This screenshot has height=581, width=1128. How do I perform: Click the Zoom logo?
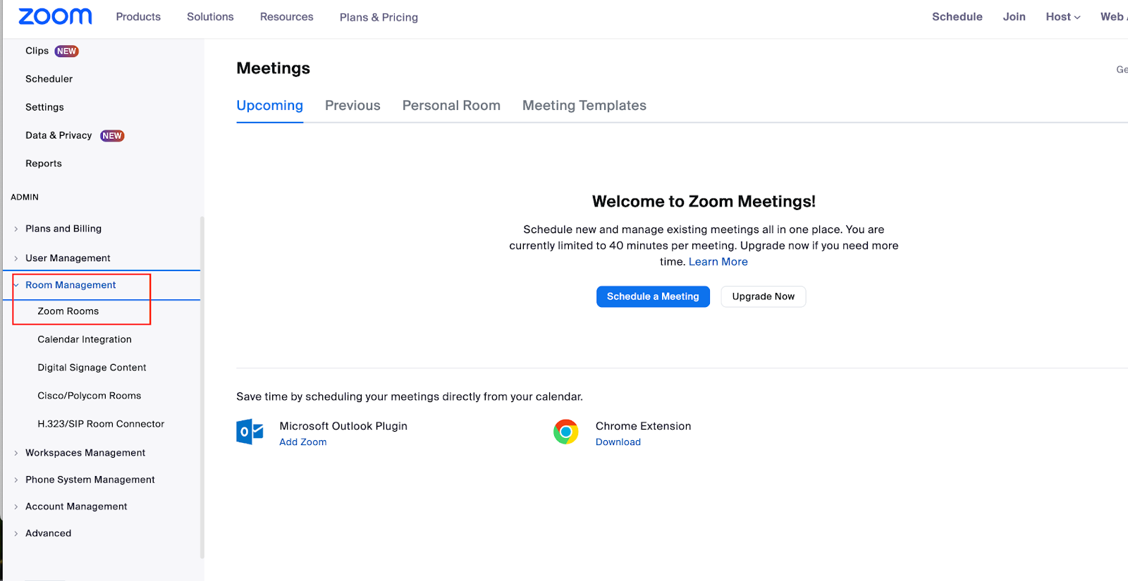(x=55, y=16)
